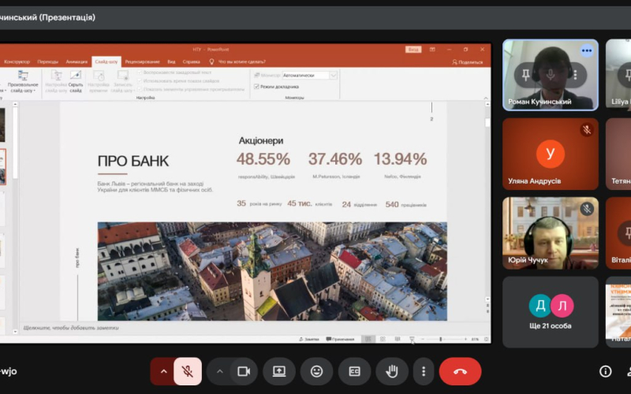Click the present screen icon
Viewport: 631px width, 394px height.
[279, 371]
